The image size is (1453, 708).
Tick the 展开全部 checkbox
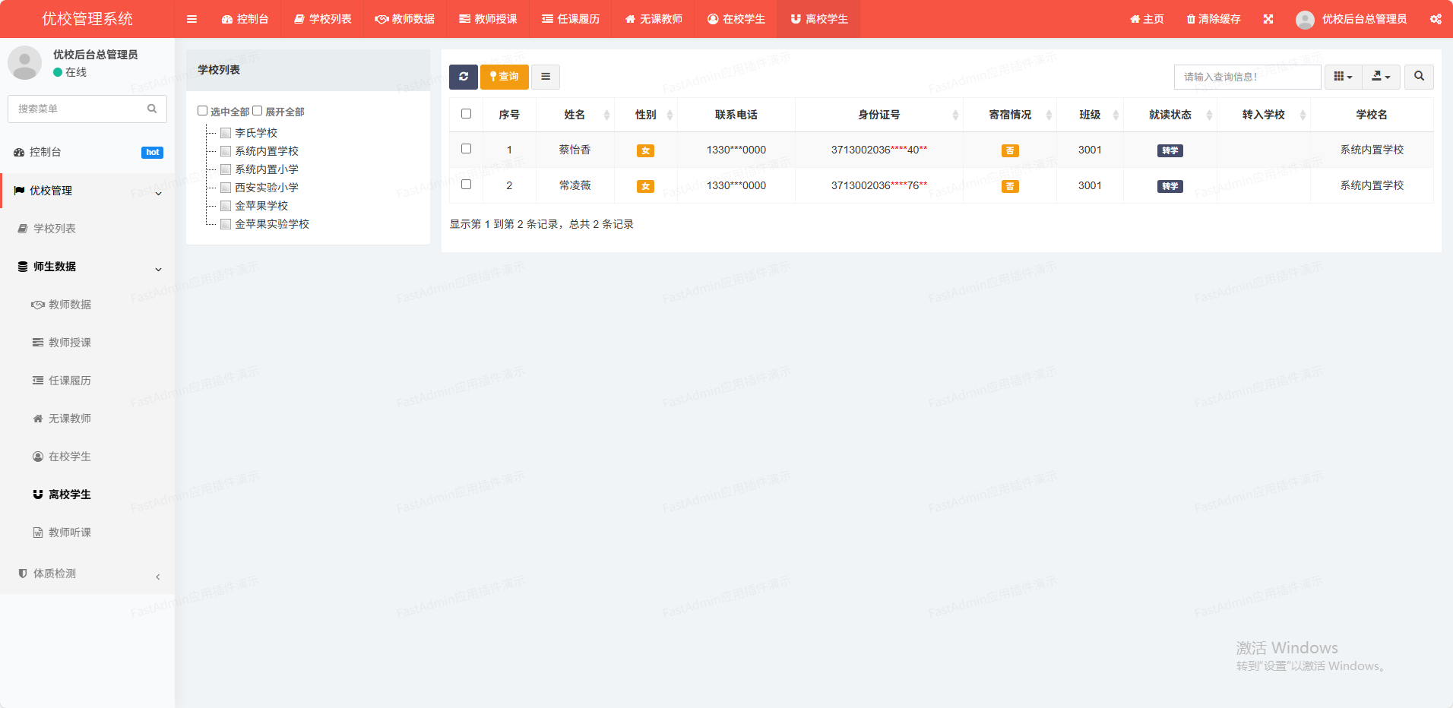[258, 111]
